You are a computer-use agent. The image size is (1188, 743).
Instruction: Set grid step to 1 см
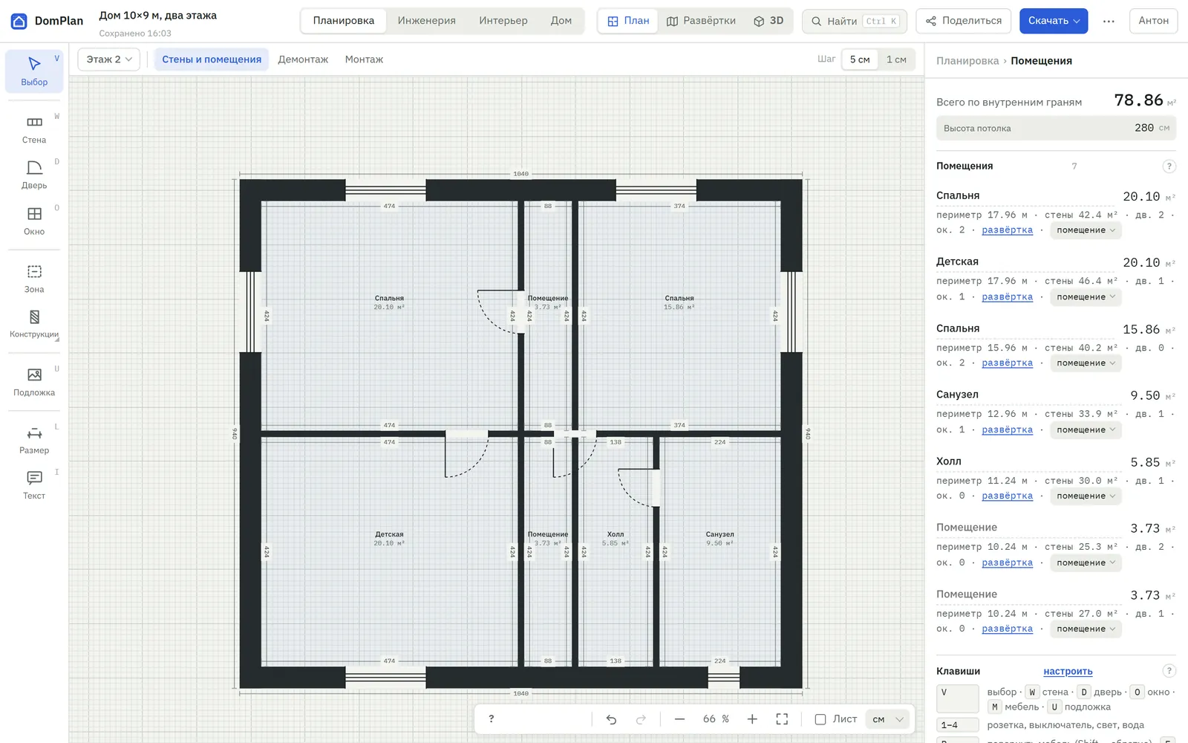[896, 59]
